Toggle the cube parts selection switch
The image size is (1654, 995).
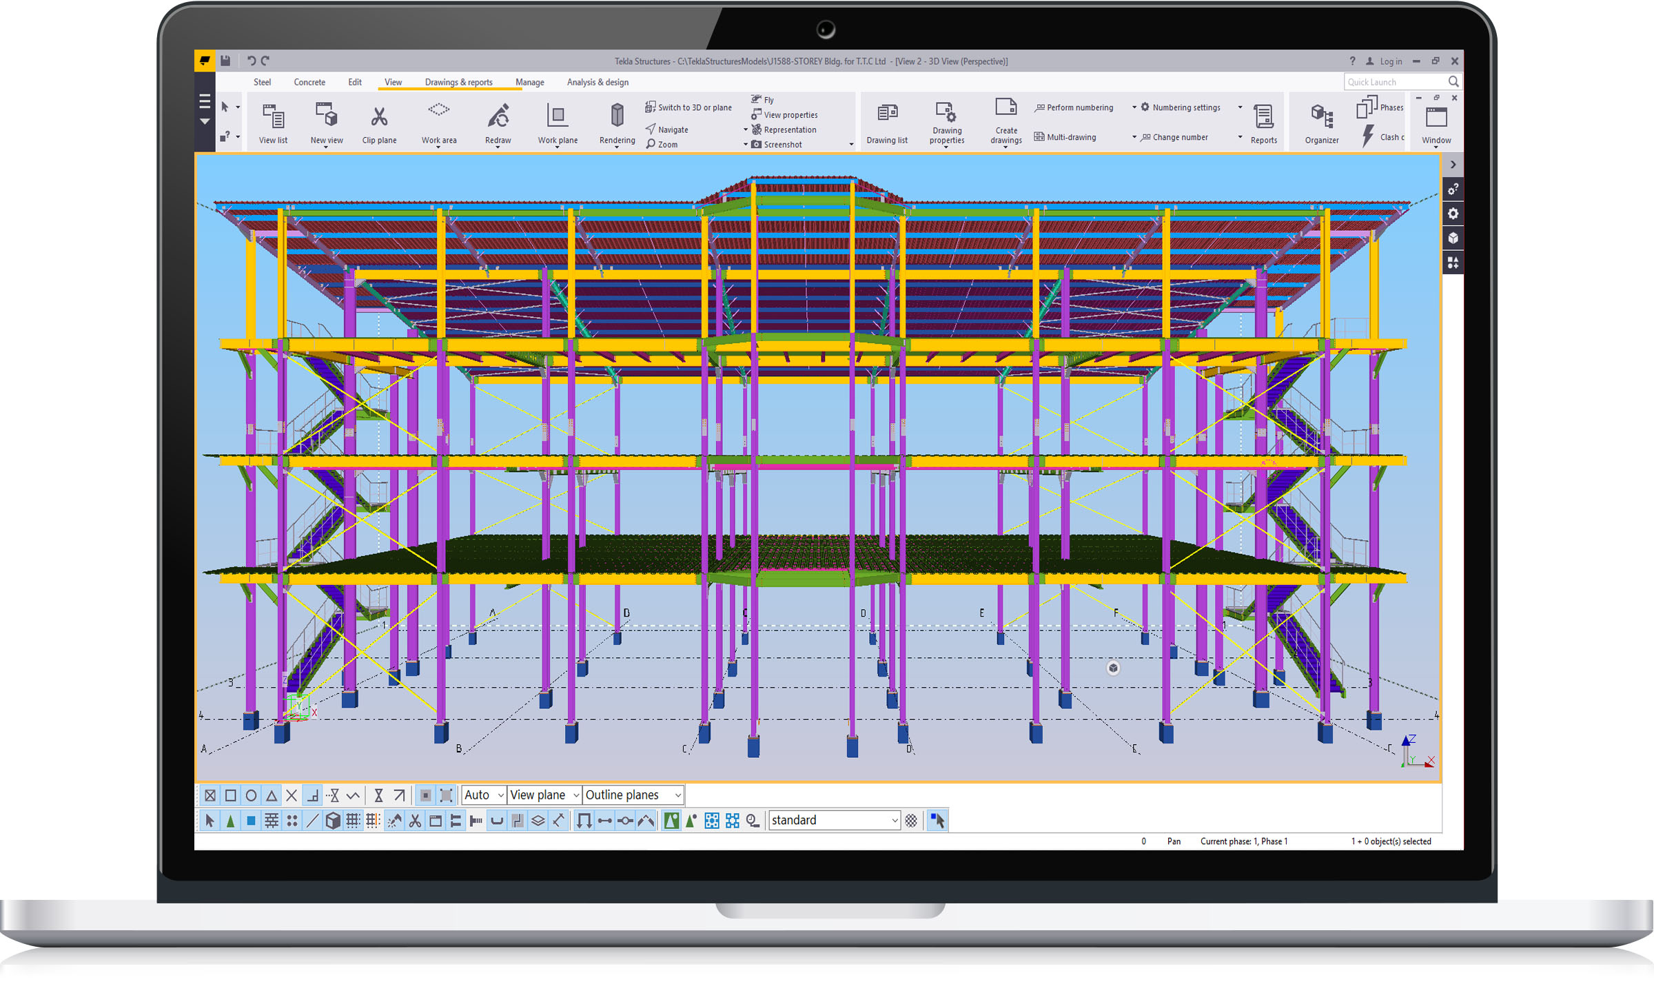333,820
